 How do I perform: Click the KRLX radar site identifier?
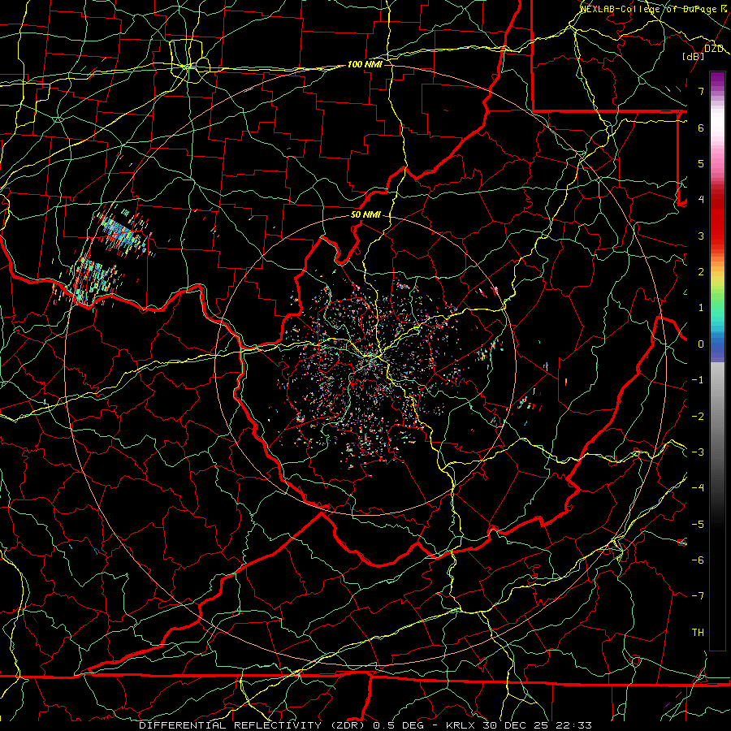coord(461,725)
